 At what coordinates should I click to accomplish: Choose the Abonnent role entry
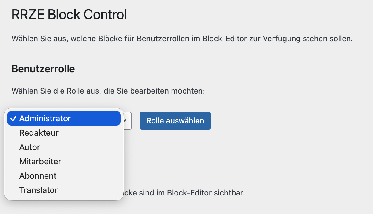(38, 176)
